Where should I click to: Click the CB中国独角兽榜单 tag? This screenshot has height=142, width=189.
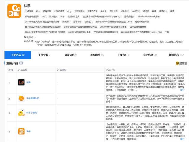pos(138,27)
